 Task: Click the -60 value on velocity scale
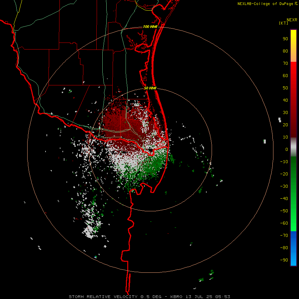[x=284, y=223]
